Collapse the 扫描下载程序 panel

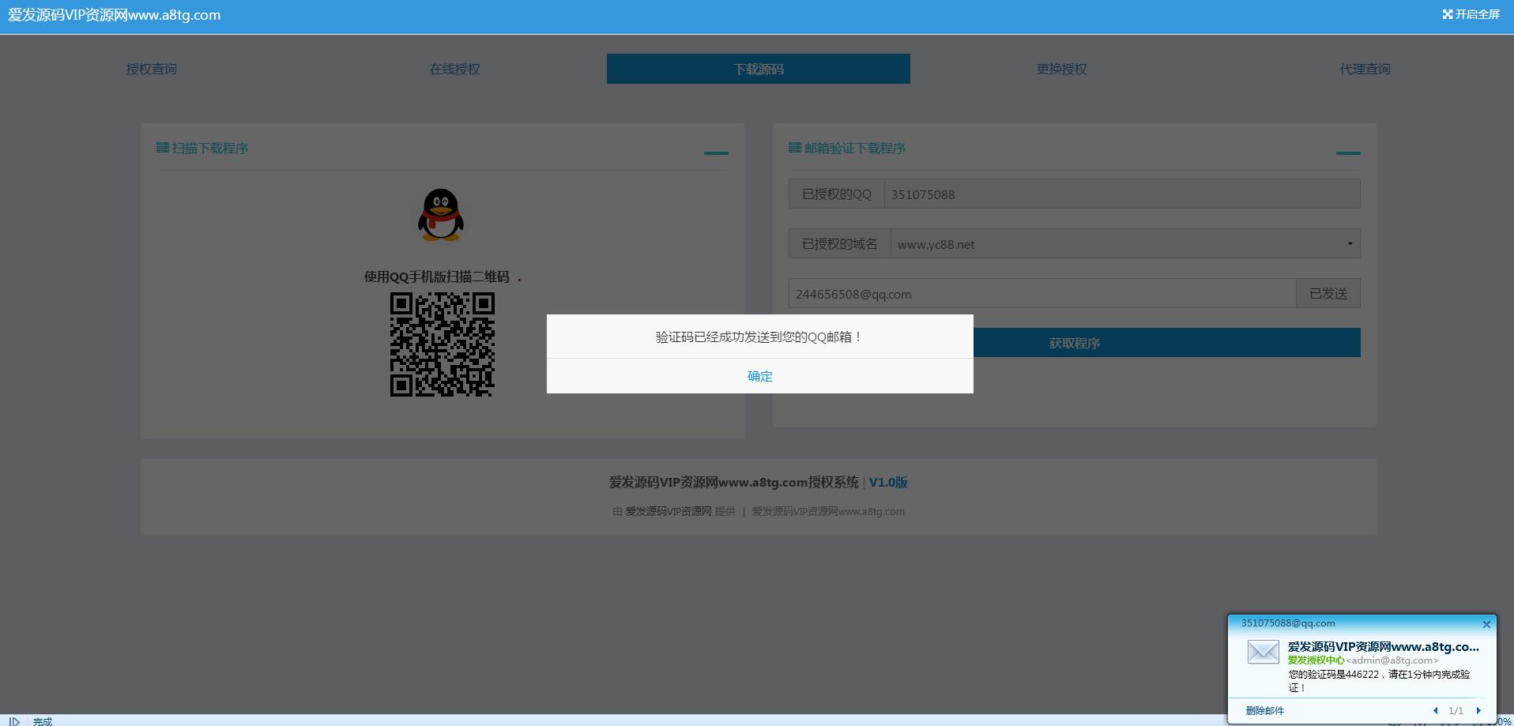(x=715, y=152)
